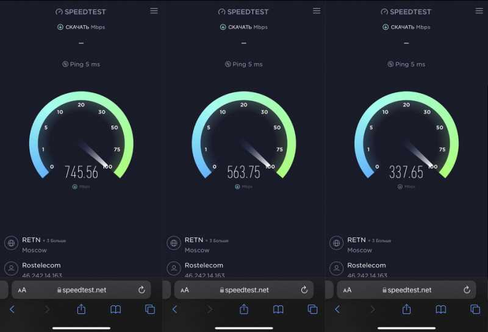488x332 pixels.
Task: Open hamburger menu in the 337.65 Mbps screenshot
Action: [x=479, y=11]
